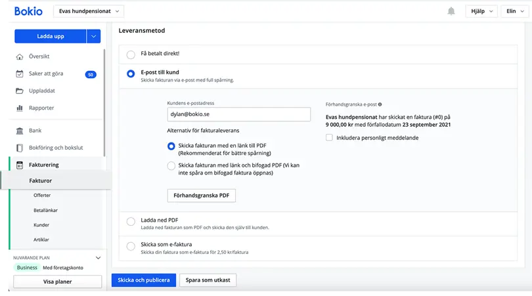
Task: Expand the Hjälp dropdown menu
Action: [481, 11]
